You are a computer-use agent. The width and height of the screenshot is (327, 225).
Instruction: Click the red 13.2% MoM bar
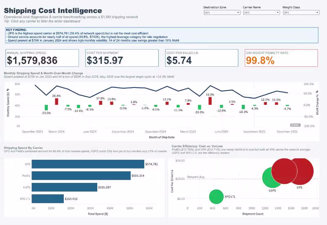tap(167, 103)
